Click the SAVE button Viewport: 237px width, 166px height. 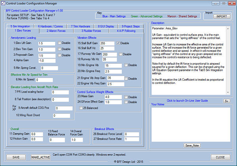pyautogui.click(x=16, y=157)
